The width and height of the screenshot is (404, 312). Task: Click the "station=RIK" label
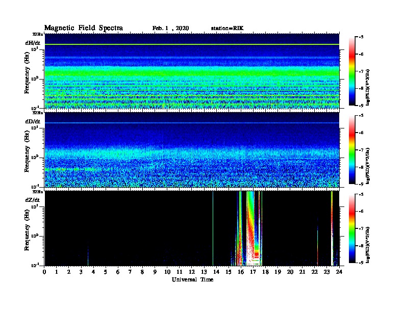pos(227,29)
